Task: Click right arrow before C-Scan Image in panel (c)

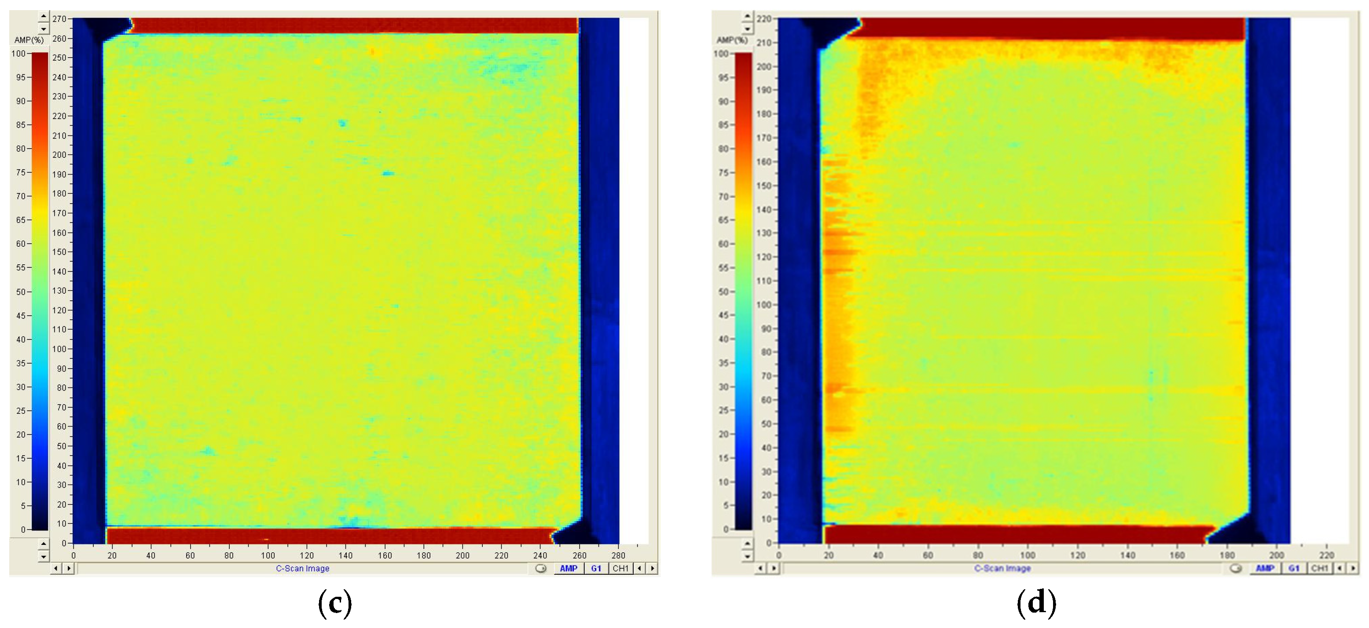Action: coord(69,569)
